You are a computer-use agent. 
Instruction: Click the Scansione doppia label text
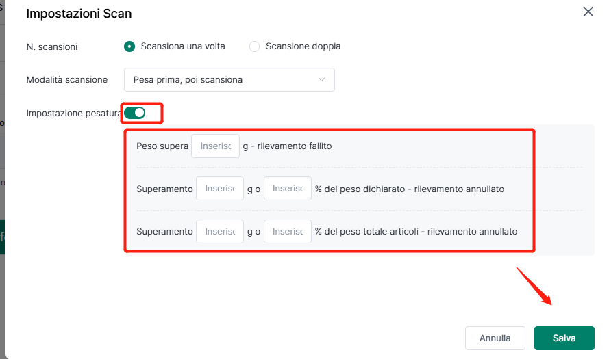pyautogui.click(x=303, y=46)
